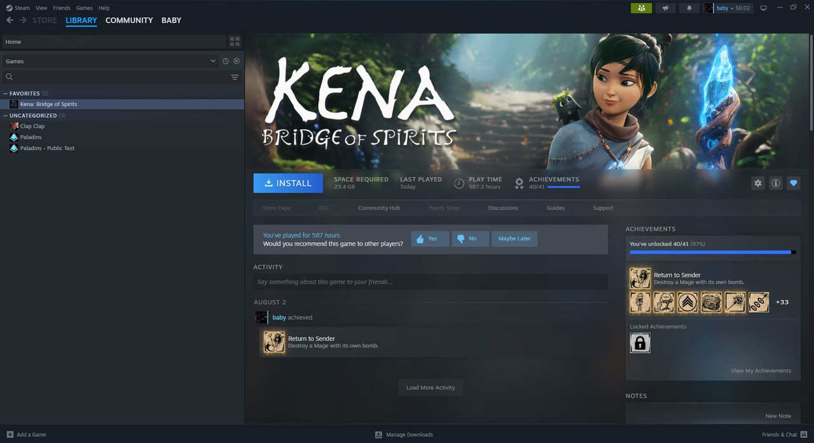
Task: Select the Home button in sidebar
Action: [114, 42]
